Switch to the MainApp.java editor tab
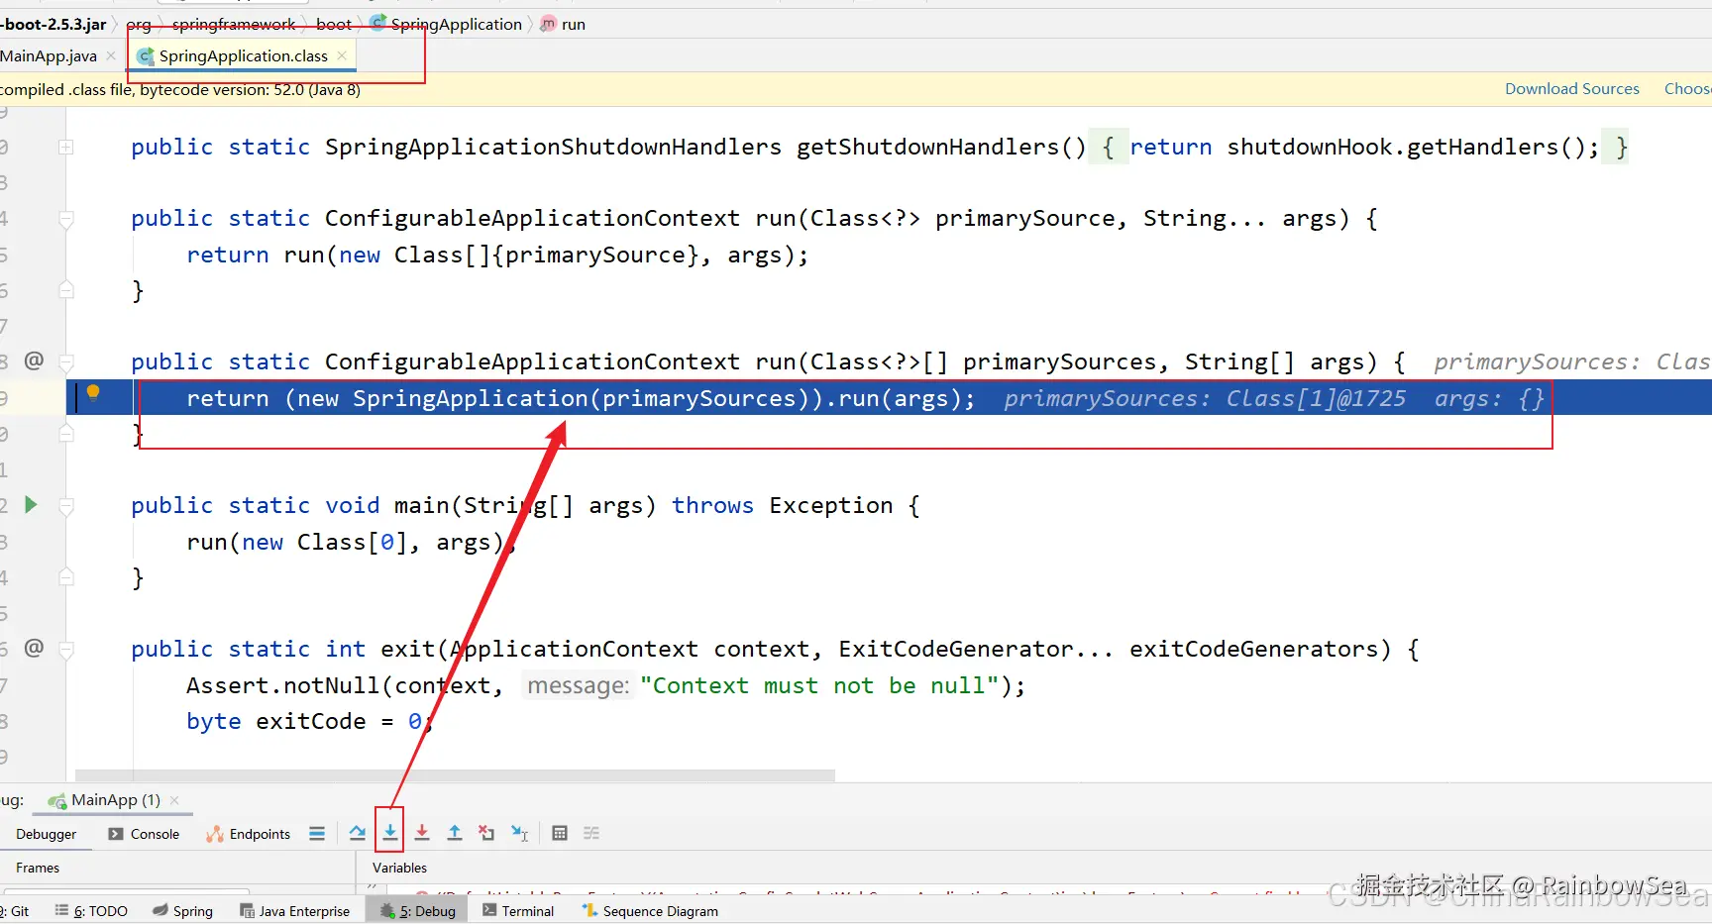The width and height of the screenshot is (1712, 924). click(49, 55)
